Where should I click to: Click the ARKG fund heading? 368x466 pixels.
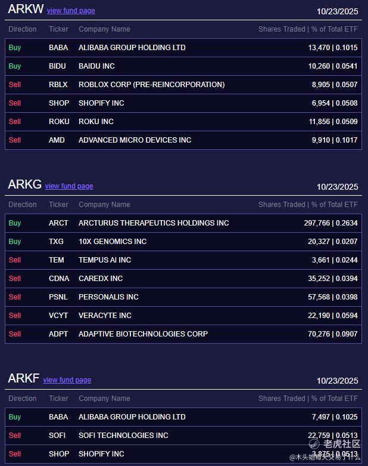24,185
